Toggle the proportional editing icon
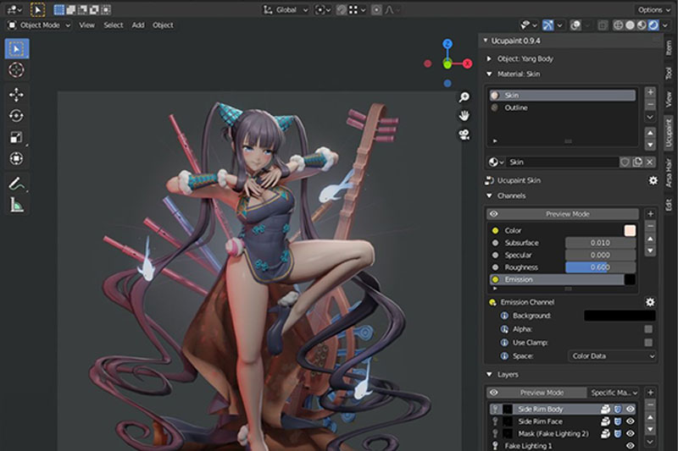 pos(376,10)
